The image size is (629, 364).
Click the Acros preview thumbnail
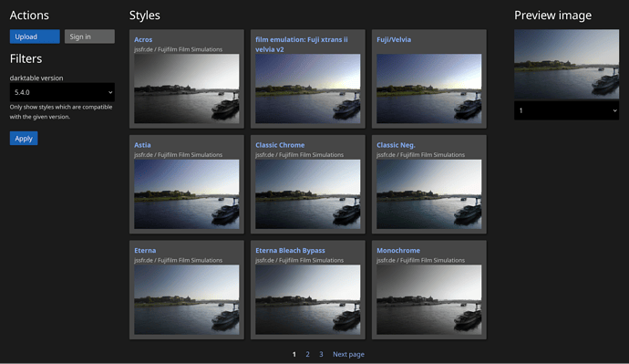(187, 88)
